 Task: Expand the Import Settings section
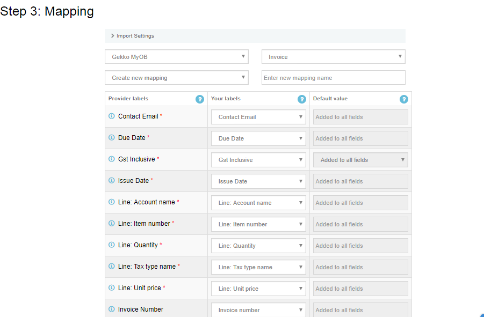[x=255, y=36]
